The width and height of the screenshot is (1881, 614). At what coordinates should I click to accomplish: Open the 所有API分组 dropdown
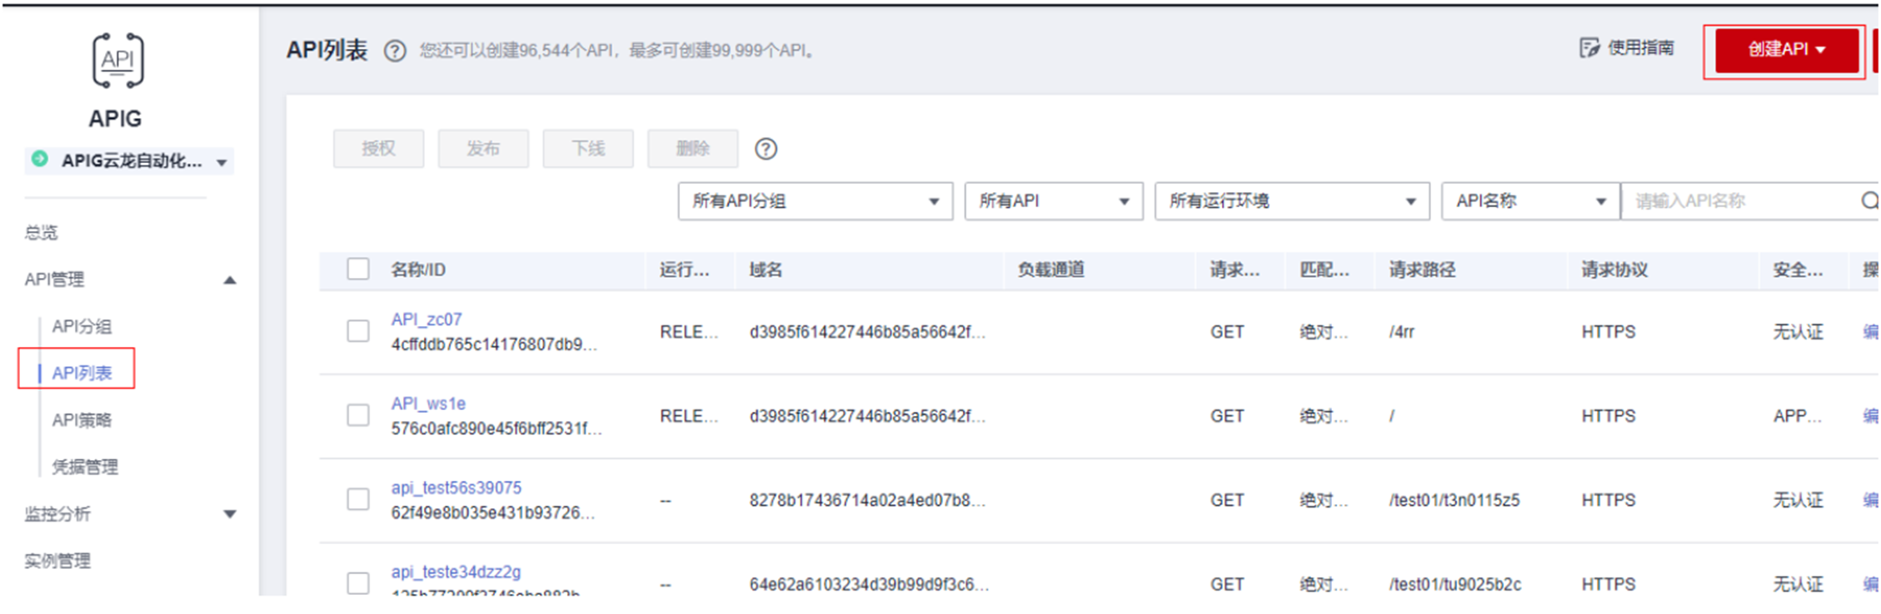coord(815,201)
